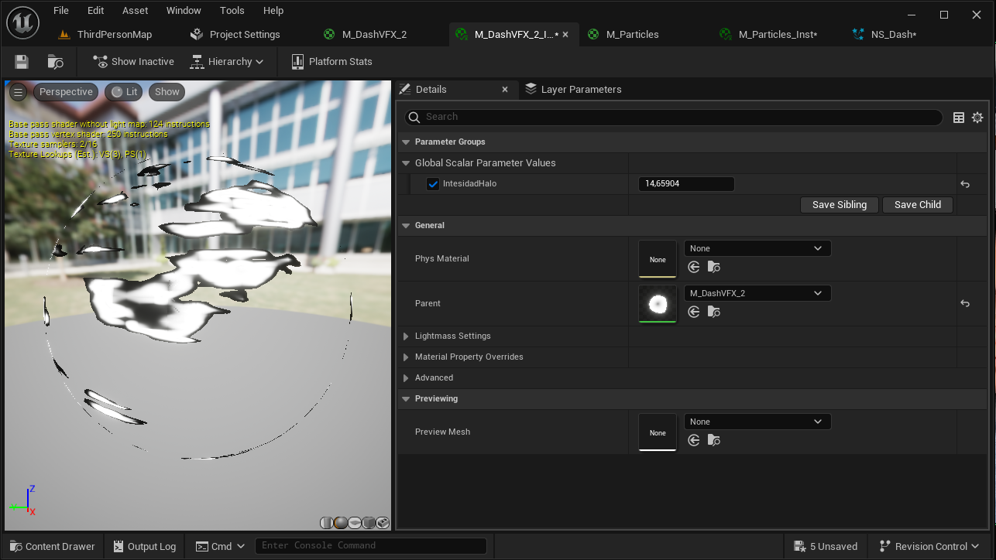The image size is (996, 560).
Task: Open the Parent material M_DashVFX_2 dropdown
Action: (757, 293)
